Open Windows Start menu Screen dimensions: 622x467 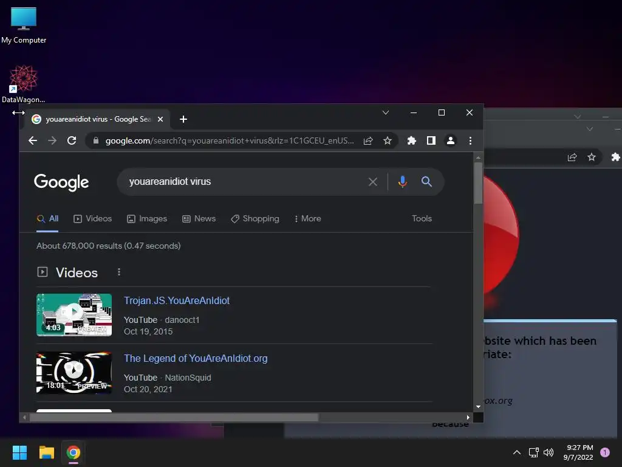click(19, 452)
